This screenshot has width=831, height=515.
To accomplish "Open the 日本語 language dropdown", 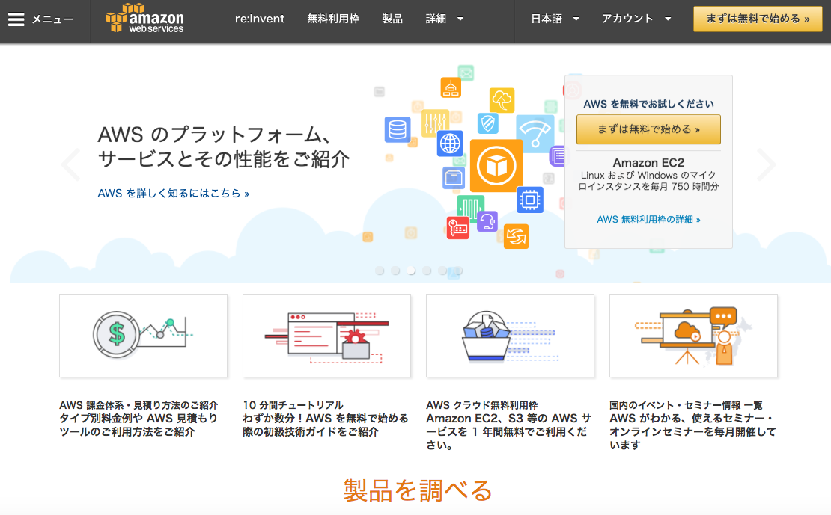I will (x=555, y=19).
